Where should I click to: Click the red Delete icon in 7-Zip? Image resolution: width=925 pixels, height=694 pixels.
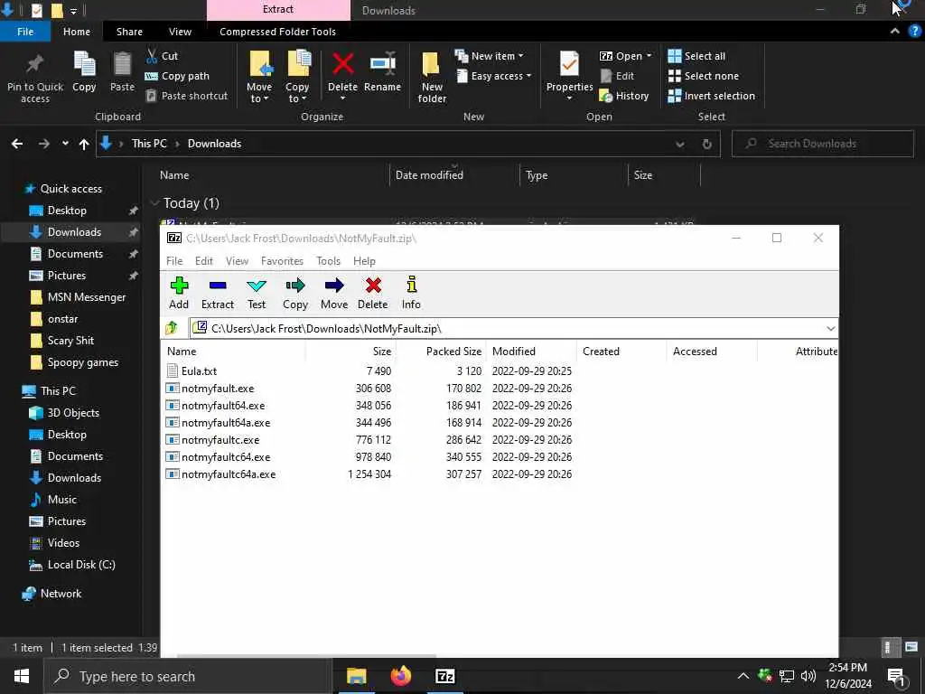[x=373, y=293]
